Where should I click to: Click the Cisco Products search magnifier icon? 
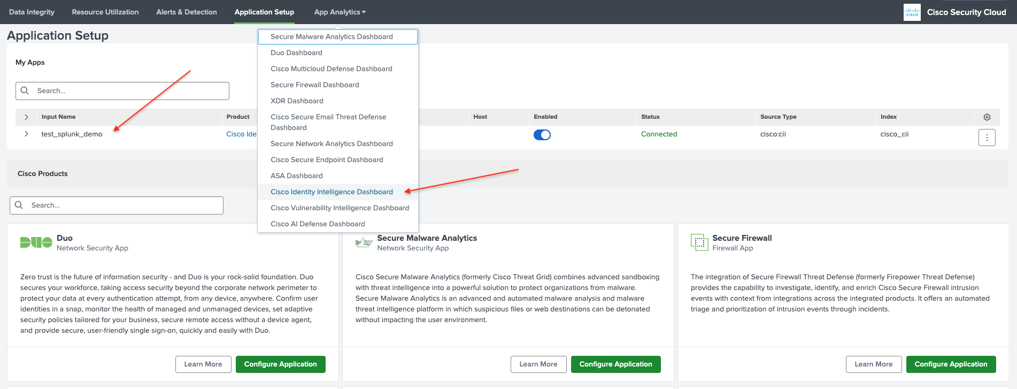pyautogui.click(x=19, y=205)
